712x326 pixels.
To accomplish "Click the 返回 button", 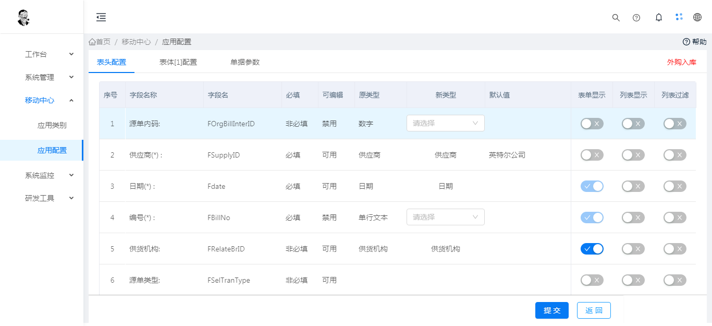I will (593, 310).
